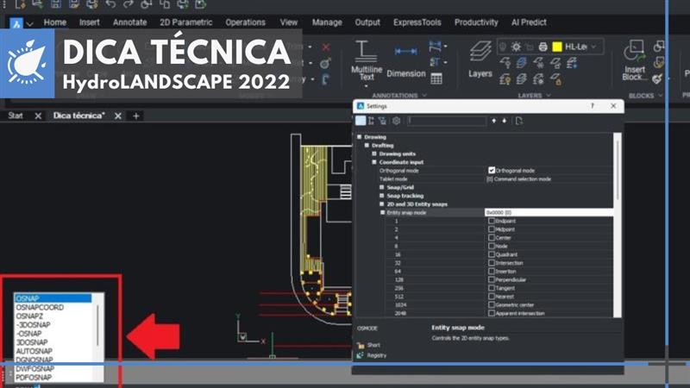Toggle the layer freeze sun icon
This screenshot has height=388, width=690.
point(516,47)
